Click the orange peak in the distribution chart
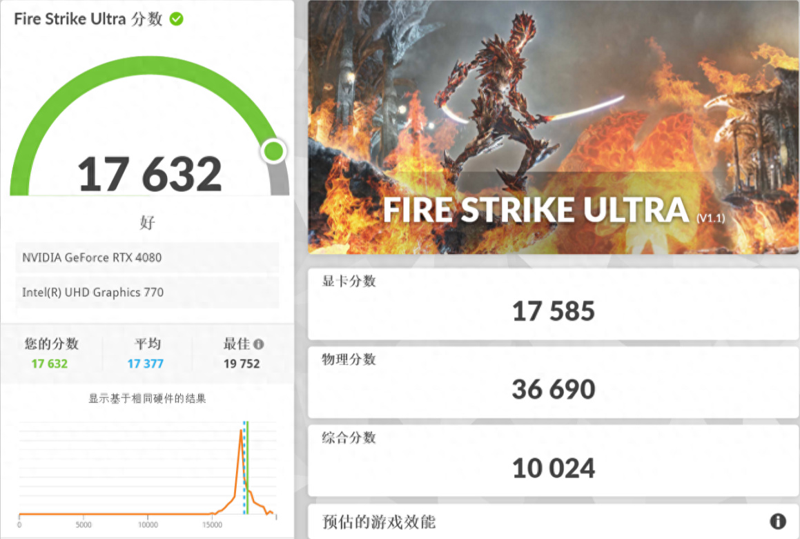Screen dimensions: 800x539 coord(241,431)
